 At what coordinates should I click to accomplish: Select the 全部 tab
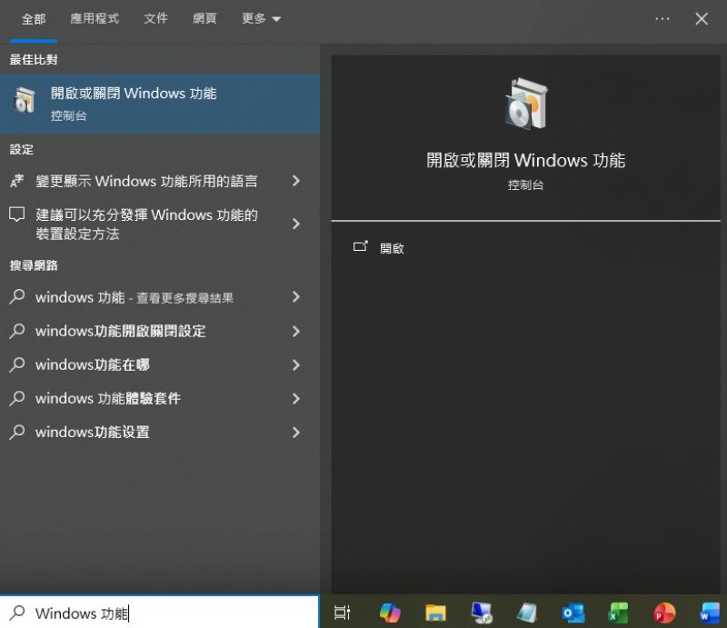click(33, 19)
